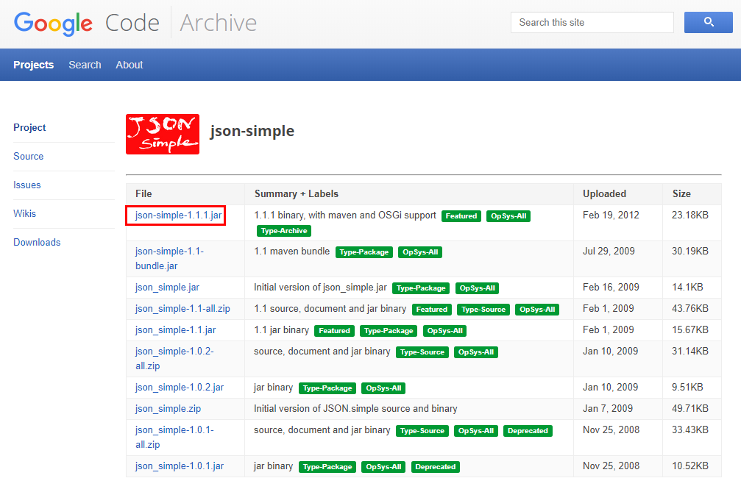The width and height of the screenshot is (741, 492).
Task: Click the json-simple project title
Action: pyautogui.click(x=252, y=131)
